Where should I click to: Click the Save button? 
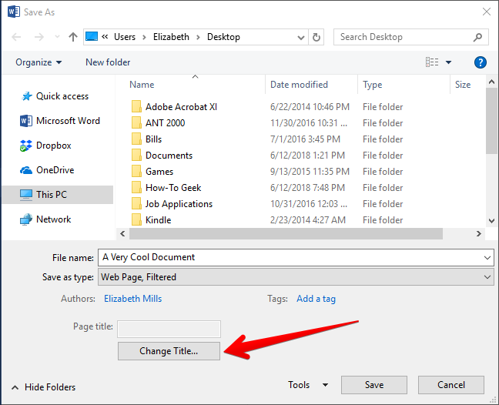tap(373, 385)
